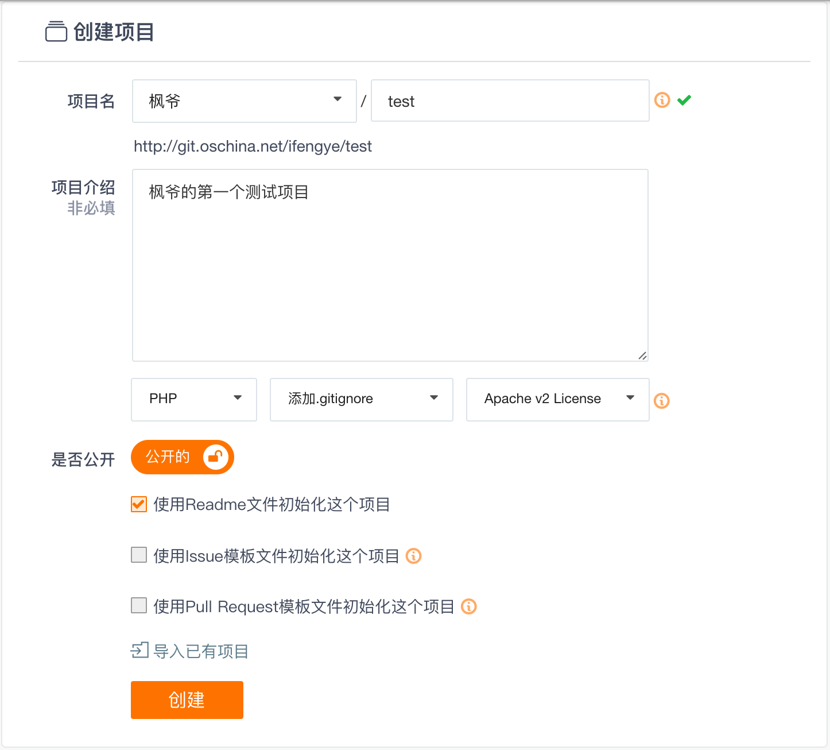Click the 导入已有项目 link
This screenshot has height=750, width=830.
point(200,651)
